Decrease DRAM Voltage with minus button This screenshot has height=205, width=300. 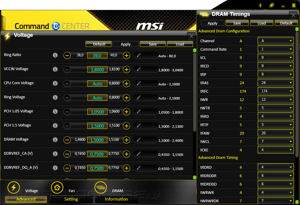(67, 140)
